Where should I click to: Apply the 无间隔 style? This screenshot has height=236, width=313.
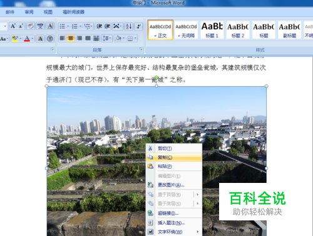tap(186, 30)
